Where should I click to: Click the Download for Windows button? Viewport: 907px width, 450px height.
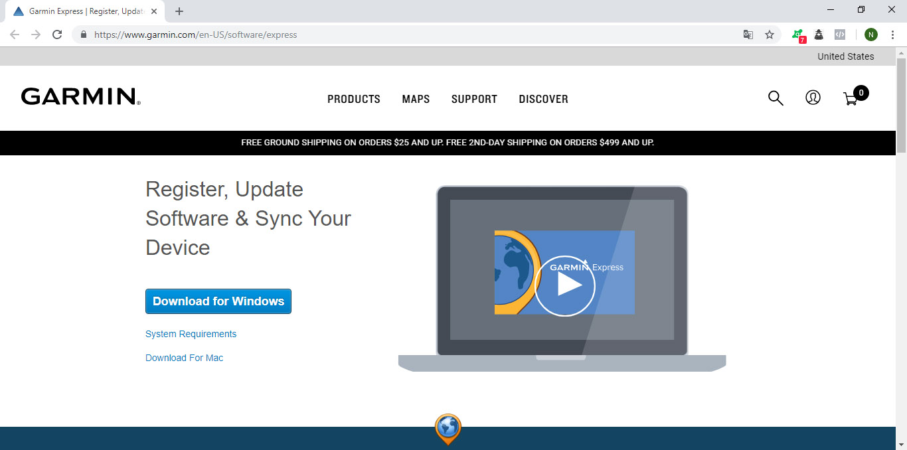tap(218, 301)
